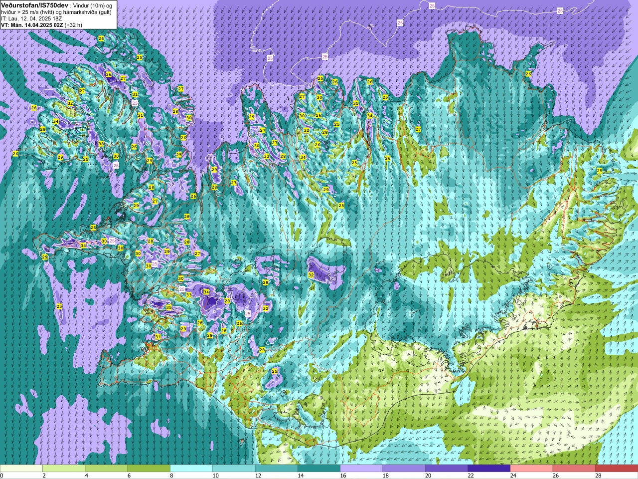638x479 pixels.
Task: Click the yellow "38" maximum gust label
Action: tap(101, 144)
